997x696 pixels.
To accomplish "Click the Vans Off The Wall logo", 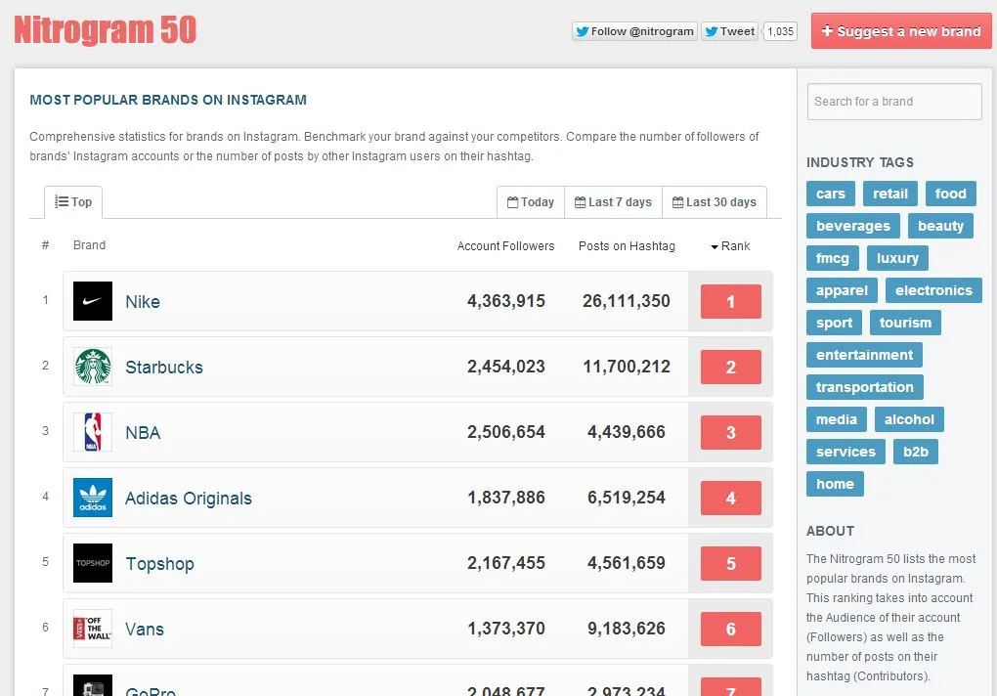I will [93, 628].
